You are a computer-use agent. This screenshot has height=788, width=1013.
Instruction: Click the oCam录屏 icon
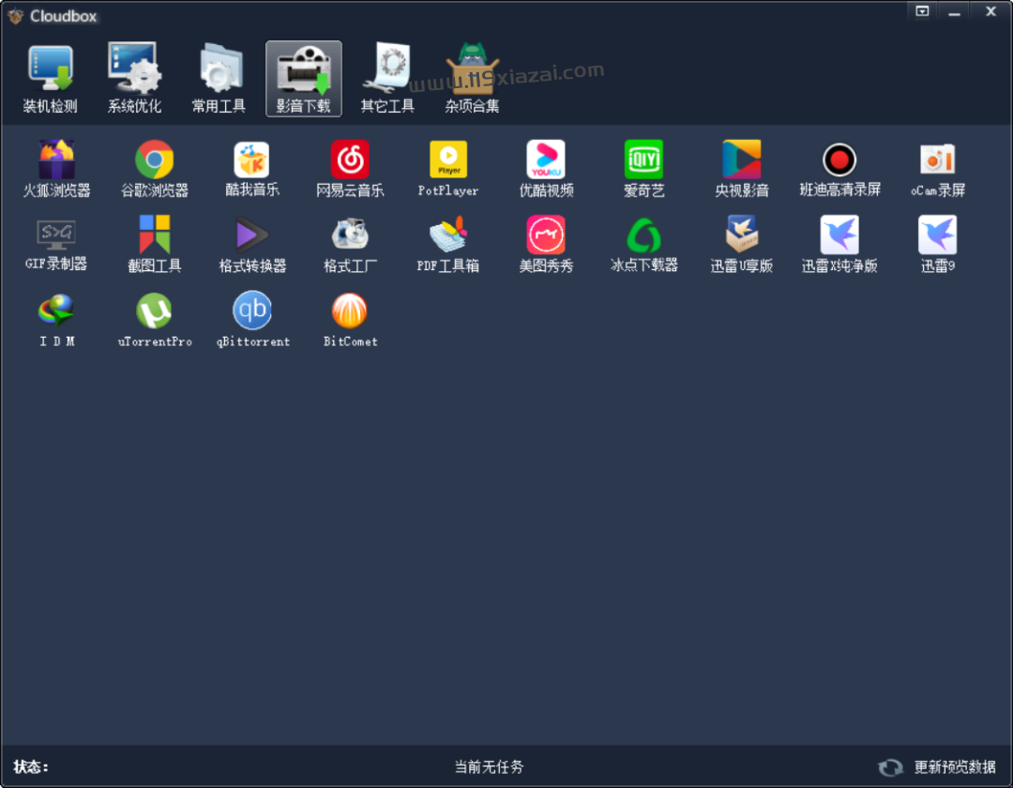[937, 159]
